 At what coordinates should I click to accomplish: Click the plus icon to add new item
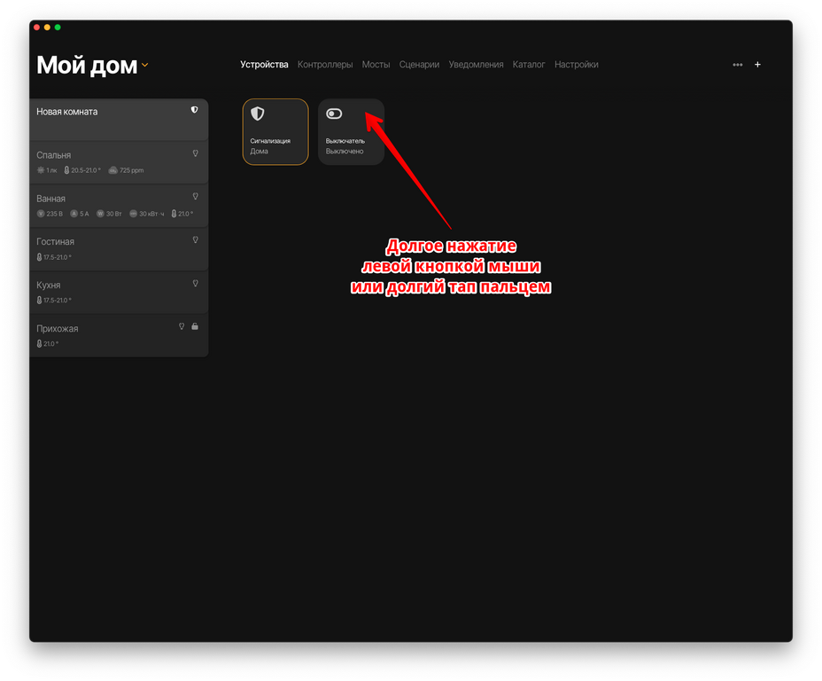[x=757, y=65]
